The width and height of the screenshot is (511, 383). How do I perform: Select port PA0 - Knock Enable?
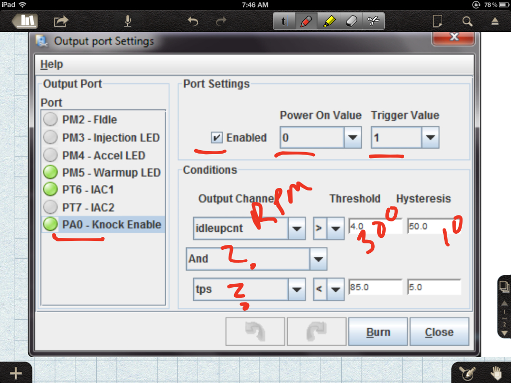(x=103, y=224)
